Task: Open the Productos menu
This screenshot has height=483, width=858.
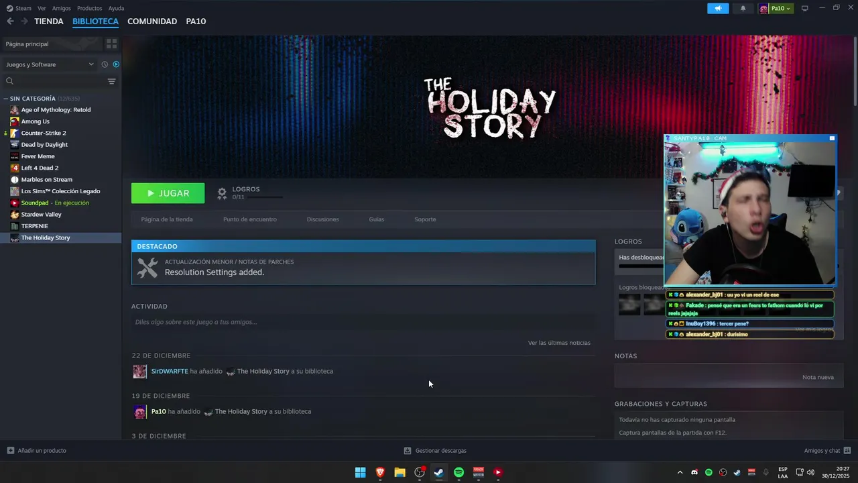Action: pyautogui.click(x=89, y=8)
